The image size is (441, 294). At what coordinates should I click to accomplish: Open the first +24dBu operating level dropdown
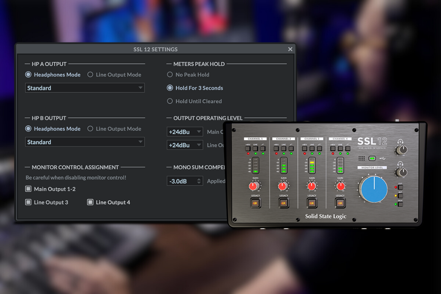[x=185, y=132]
